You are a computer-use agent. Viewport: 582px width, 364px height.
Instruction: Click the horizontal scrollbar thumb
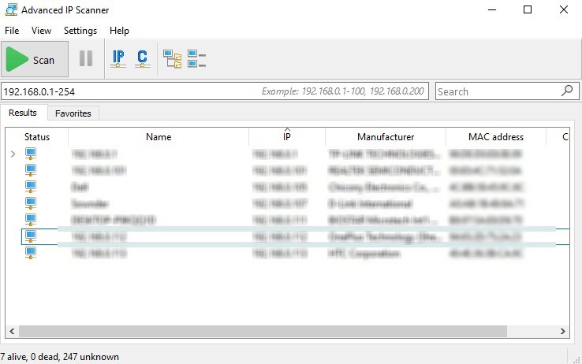pos(263,331)
